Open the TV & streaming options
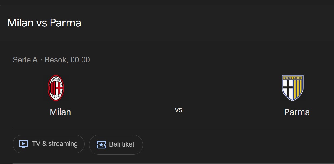This screenshot has height=164, width=334. coord(48,144)
